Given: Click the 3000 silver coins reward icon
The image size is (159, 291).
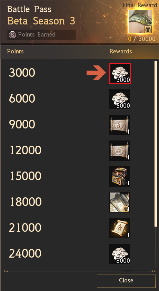Looking at the screenshot, I should (120, 73).
